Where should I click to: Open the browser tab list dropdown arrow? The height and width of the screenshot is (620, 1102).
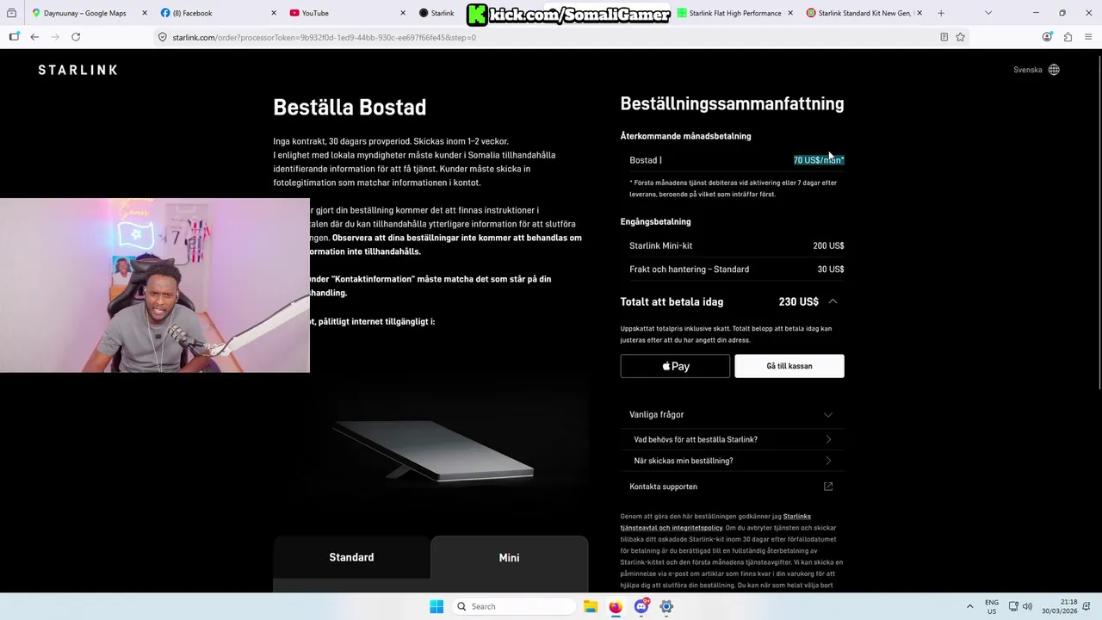pyautogui.click(x=987, y=13)
